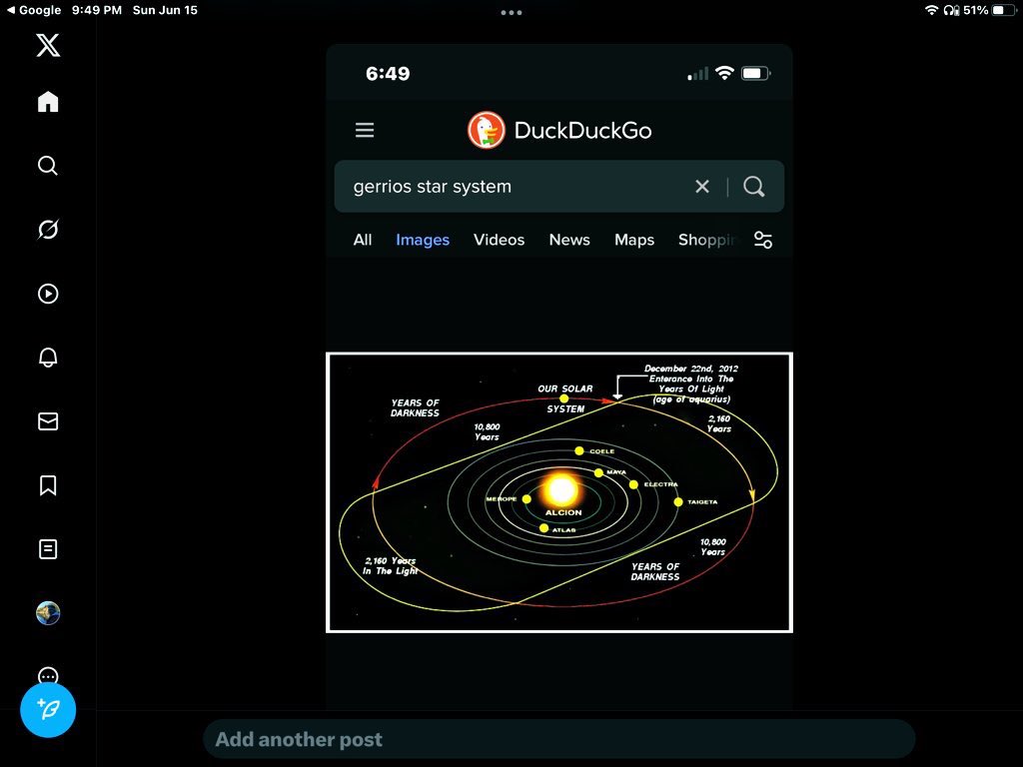Go to Home in X sidebar

coord(48,102)
